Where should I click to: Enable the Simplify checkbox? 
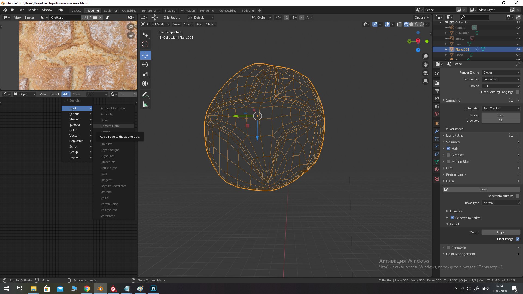tap(448, 155)
